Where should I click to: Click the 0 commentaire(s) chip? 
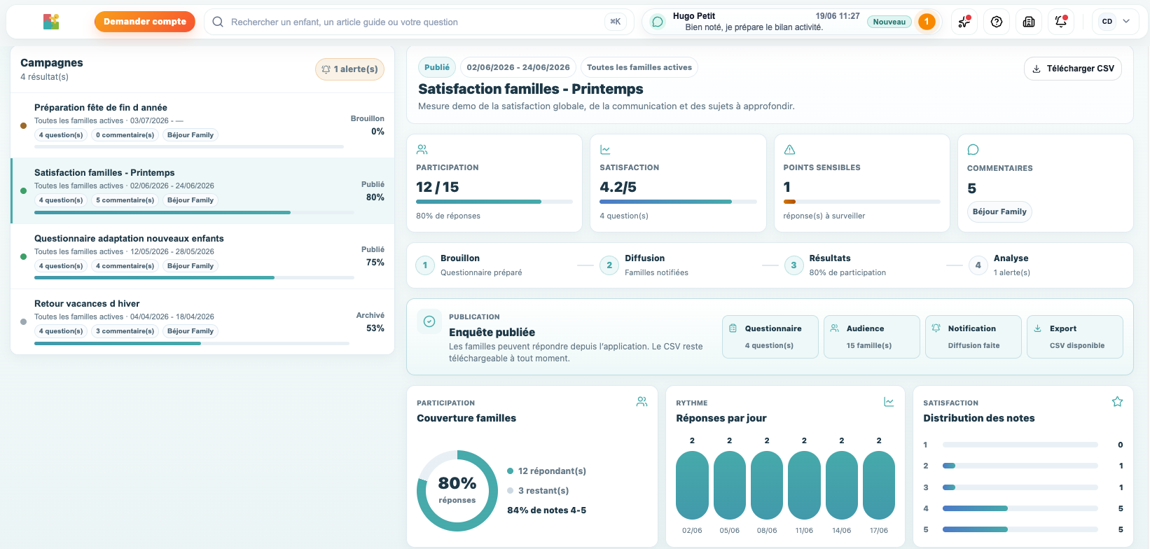tap(125, 135)
